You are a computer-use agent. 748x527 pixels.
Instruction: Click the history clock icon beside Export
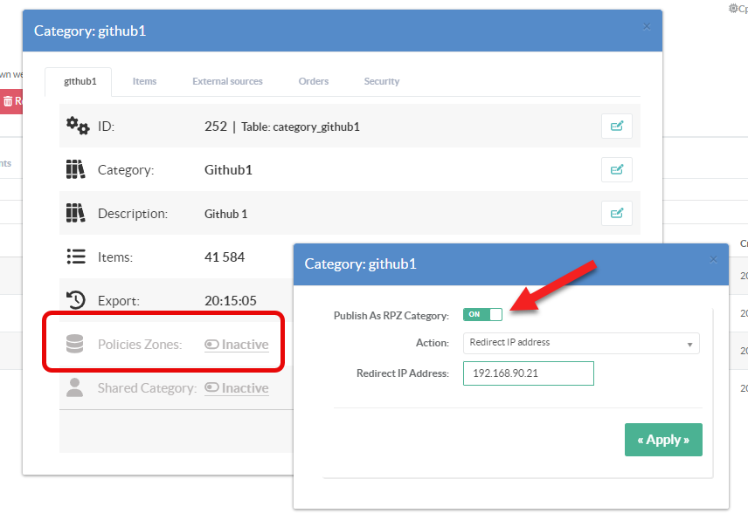click(76, 300)
